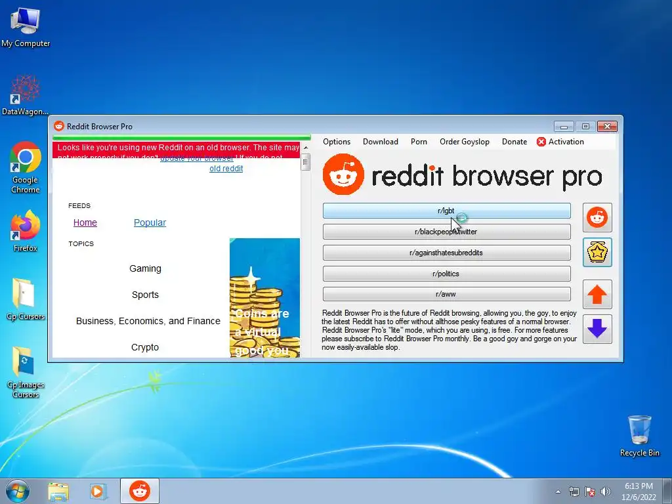Click the taskbar clock showing 6:13 PM
This screenshot has height=504, width=672.
[x=639, y=492]
